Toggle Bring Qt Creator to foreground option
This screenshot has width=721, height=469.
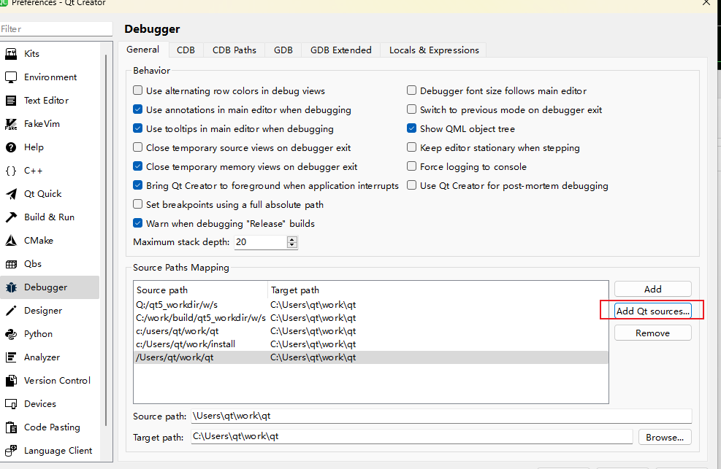[x=137, y=185]
